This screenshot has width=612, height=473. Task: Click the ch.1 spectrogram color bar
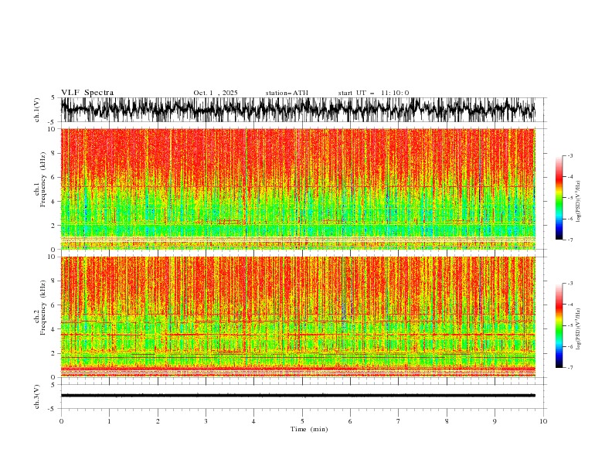559,198
